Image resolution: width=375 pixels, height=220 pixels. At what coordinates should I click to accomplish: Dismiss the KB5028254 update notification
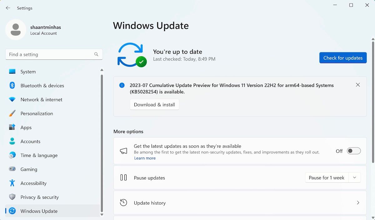[x=358, y=85]
